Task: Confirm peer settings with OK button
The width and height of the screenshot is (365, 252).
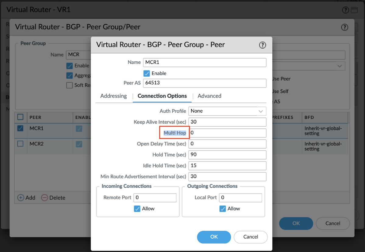Action: 214,237
